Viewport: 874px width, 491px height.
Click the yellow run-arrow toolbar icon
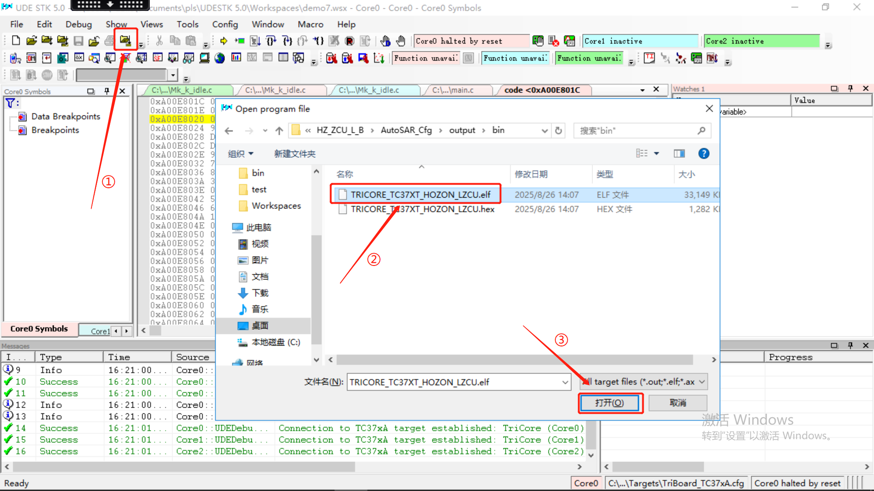pos(224,41)
